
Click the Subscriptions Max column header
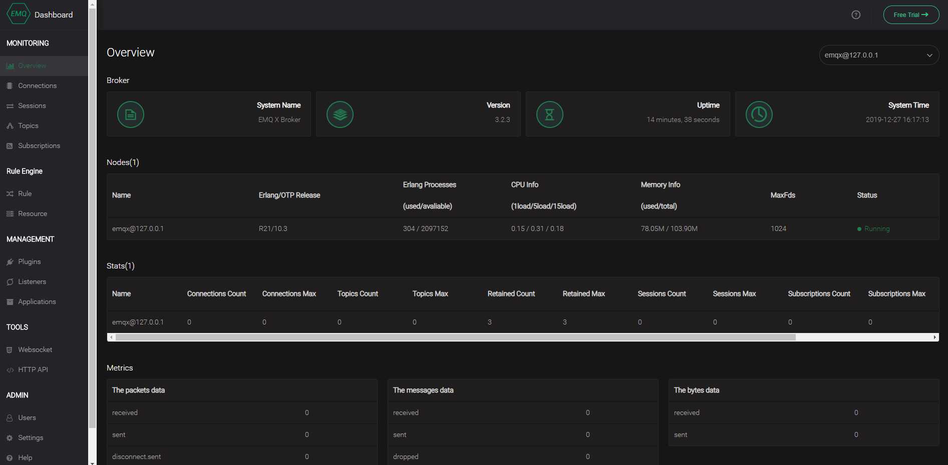896,294
